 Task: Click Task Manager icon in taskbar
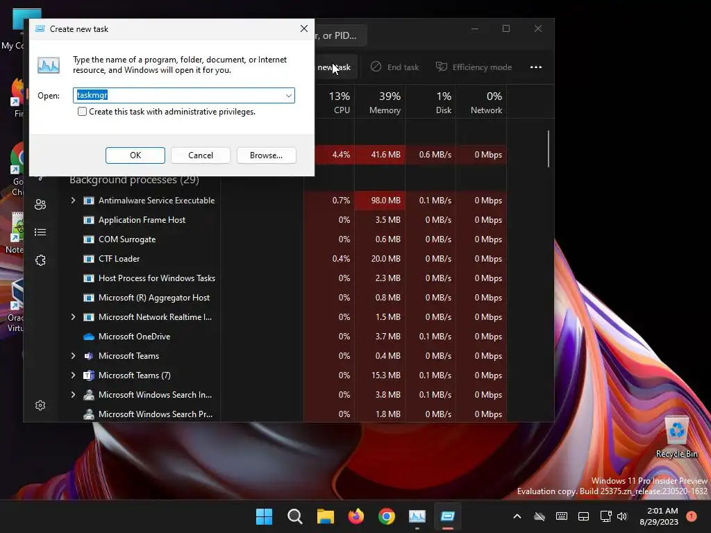click(x=417, y=516)
